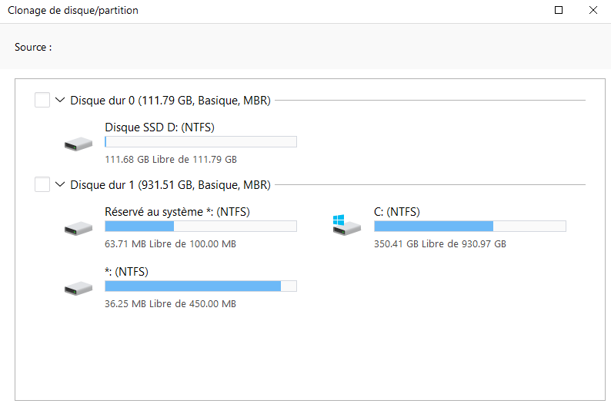Select the C: (NTFS) partition label

click(x=397, y=211)
